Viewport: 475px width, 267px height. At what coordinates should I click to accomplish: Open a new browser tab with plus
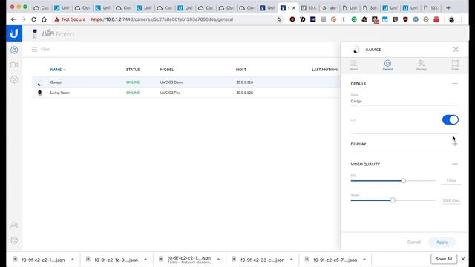pyautogui.click(x=448, y=8)
